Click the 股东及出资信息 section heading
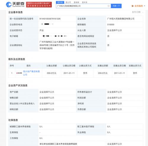The image size is (148, 146). point(17,59)
